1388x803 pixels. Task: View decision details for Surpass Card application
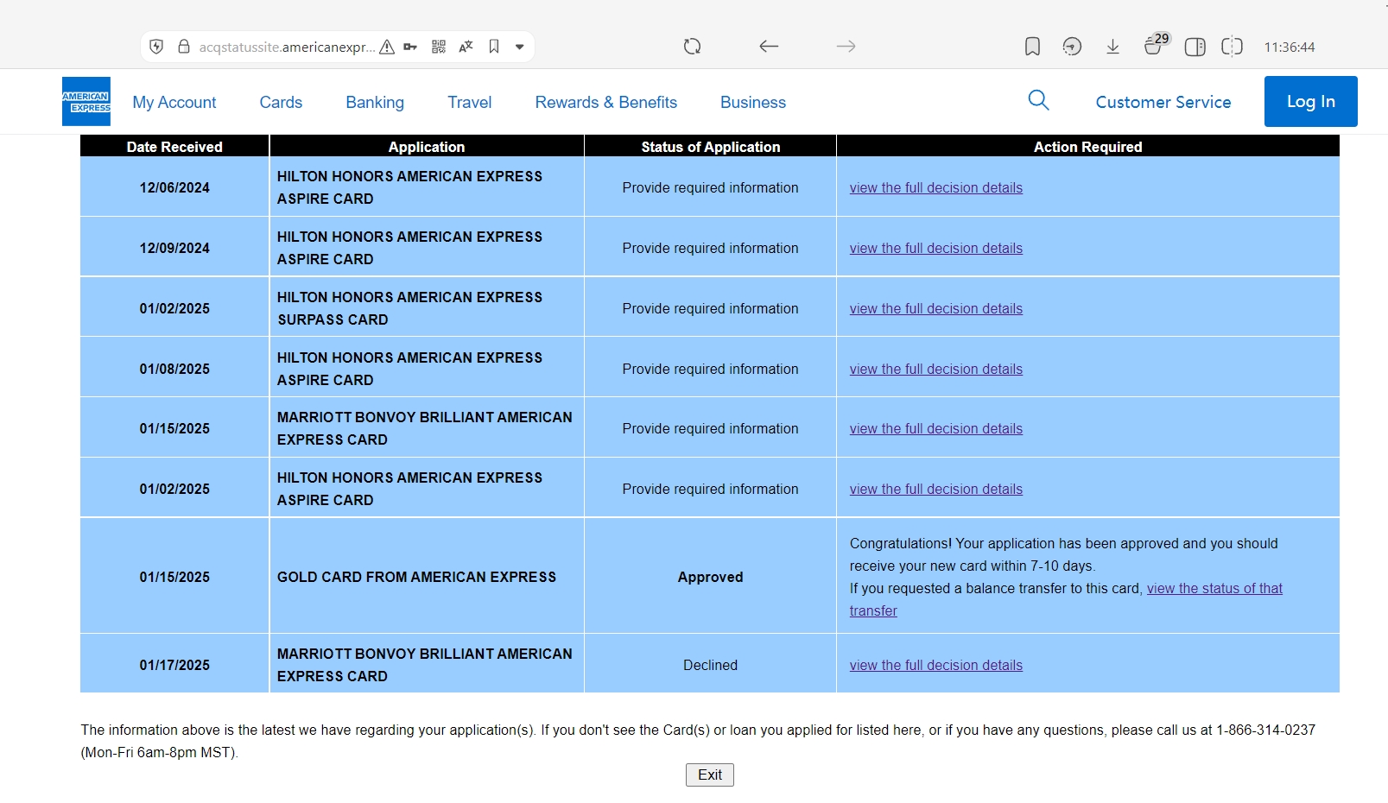click(x=936, y=308)
